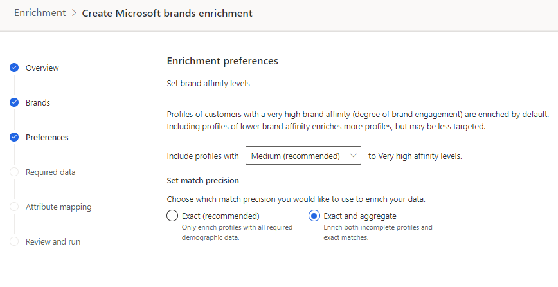Click the affinity dropdown chevron arrow
Screen dimensions: 558x287
click(352, 156)
